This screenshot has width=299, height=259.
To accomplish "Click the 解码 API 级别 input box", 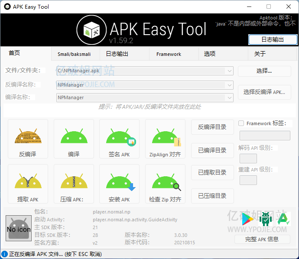I will click(248, 159).
